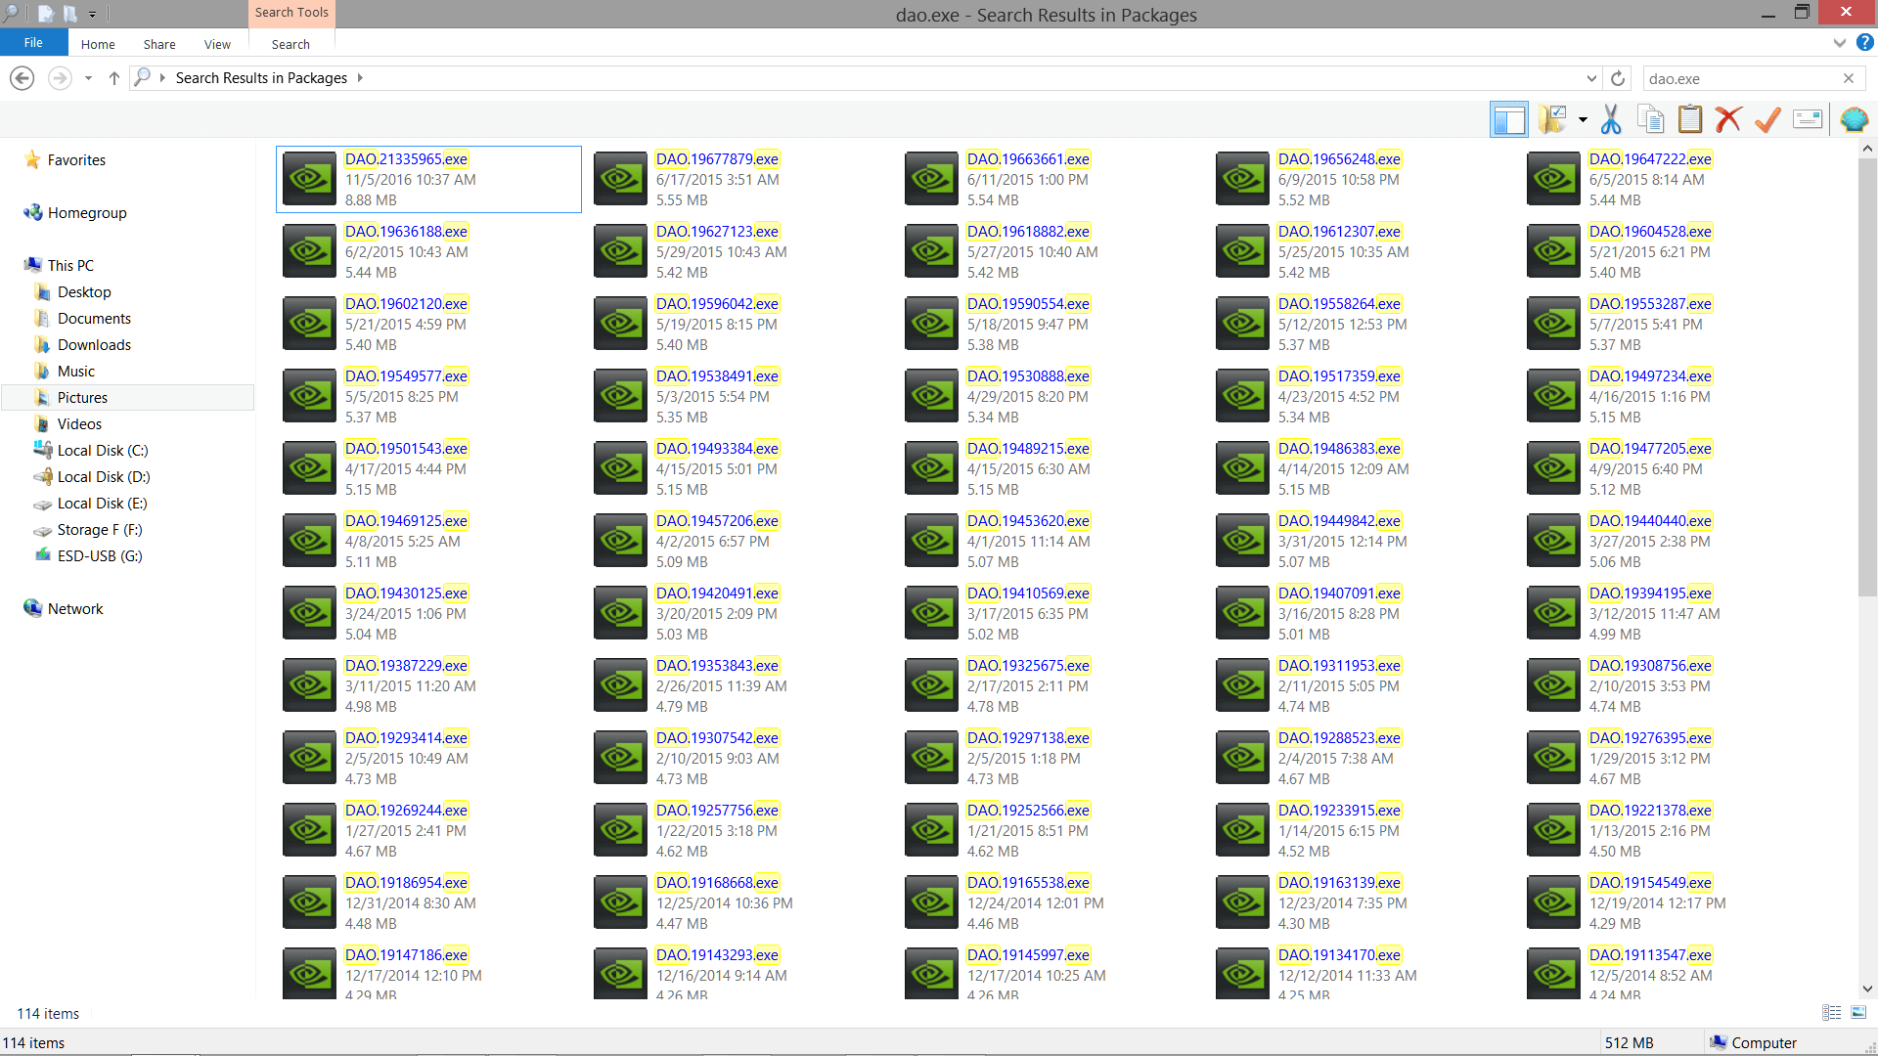Clear the dao.exe search box
This screenshot has width=1878, height=1056.
[x=1848, y=78]
